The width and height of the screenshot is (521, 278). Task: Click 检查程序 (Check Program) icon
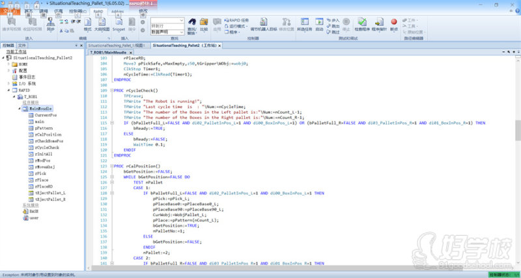[x=362, y=23]
